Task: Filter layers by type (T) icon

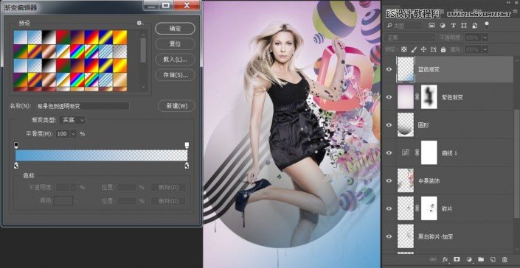Action: pos(454,25)
